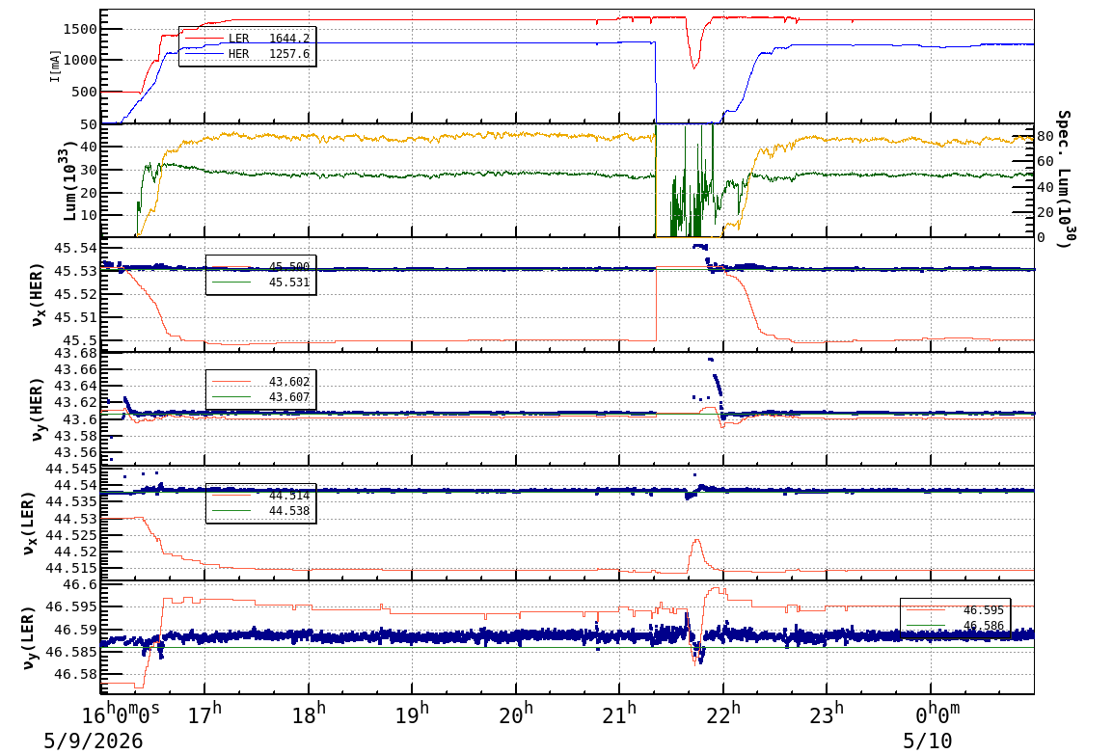
Task: Click the 60 tick on specific luminosity axis
Action: click(1045, 162)
